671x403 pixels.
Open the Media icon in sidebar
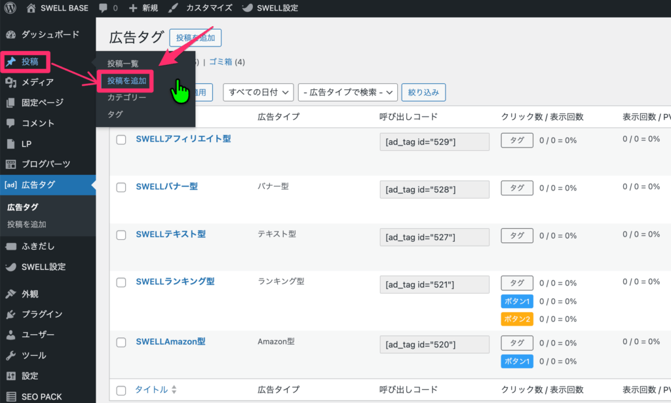(10, 82)
